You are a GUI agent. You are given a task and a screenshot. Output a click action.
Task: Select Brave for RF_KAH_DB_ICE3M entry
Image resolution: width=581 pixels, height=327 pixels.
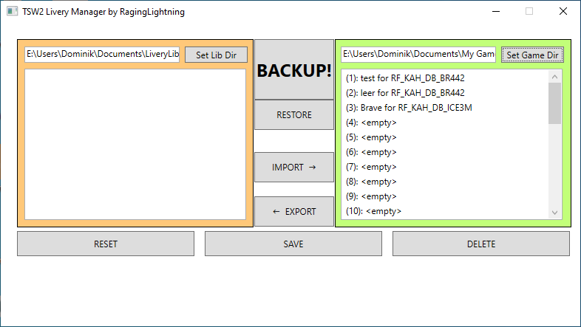(408, 108)
